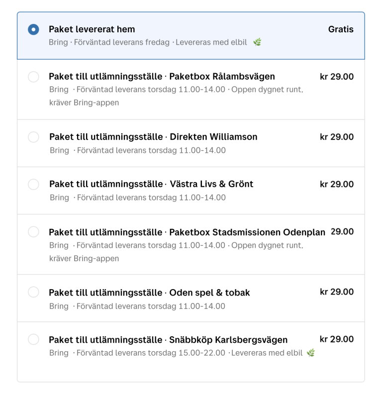Select Västra Livs & Grönt pickup point
Image resolution: width=382 pixels, height=399 pixels.
point(33,184)
